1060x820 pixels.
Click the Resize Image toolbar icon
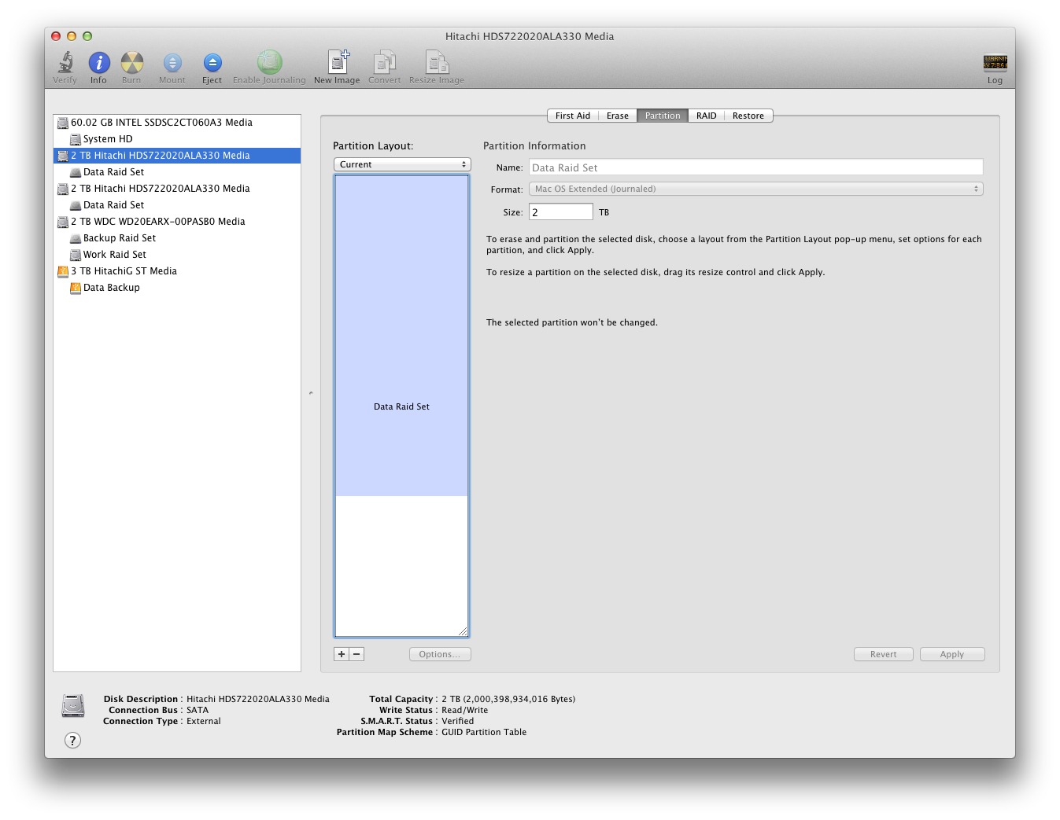(437, 61)
